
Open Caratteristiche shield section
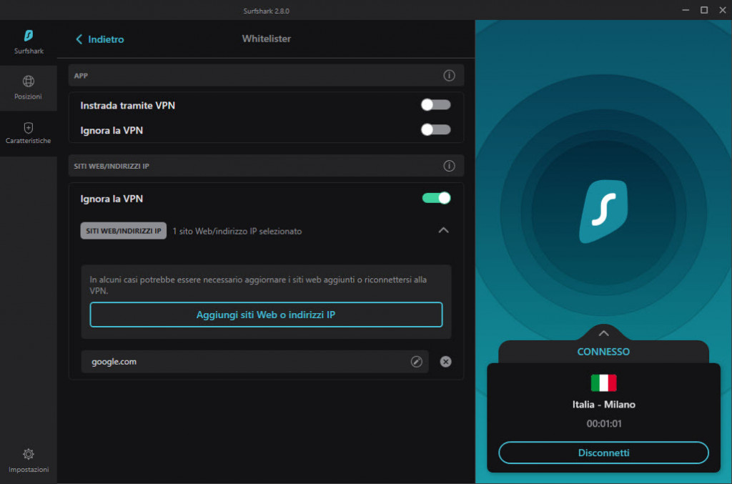29,133
